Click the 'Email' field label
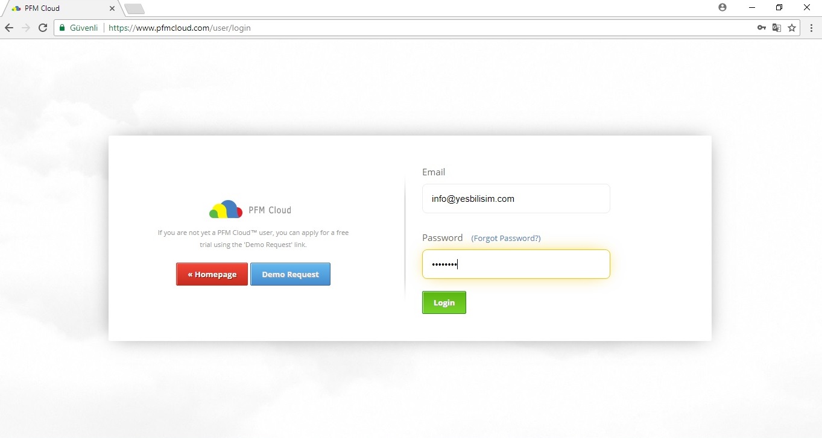This screenshot has height=438, width=822. click(x=434, y=172)
